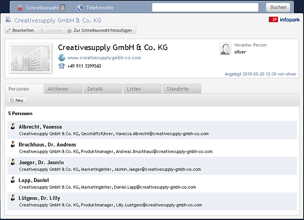Click the Neu button
The height and width of the screenshot is (220, 304).
click(17, 100)
